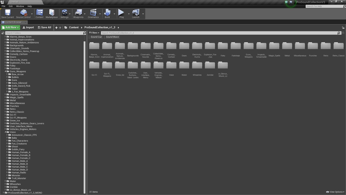Open the Window menu
346x195 pixels.
pyautogui.click(x=20, y=6)
